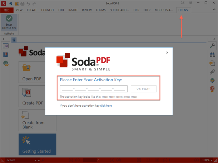Switch to the OCR tab
Viewport: 218px width, 163px height.
pyautogui.click(x=137, y=10)
